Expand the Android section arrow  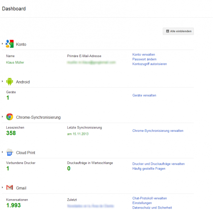click(3, 82)
